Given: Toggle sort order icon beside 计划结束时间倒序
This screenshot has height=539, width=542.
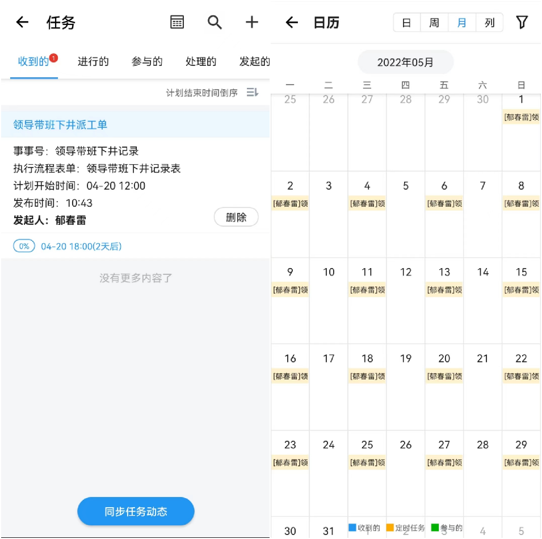Looking at the screenshot, I should pos(253,93).
